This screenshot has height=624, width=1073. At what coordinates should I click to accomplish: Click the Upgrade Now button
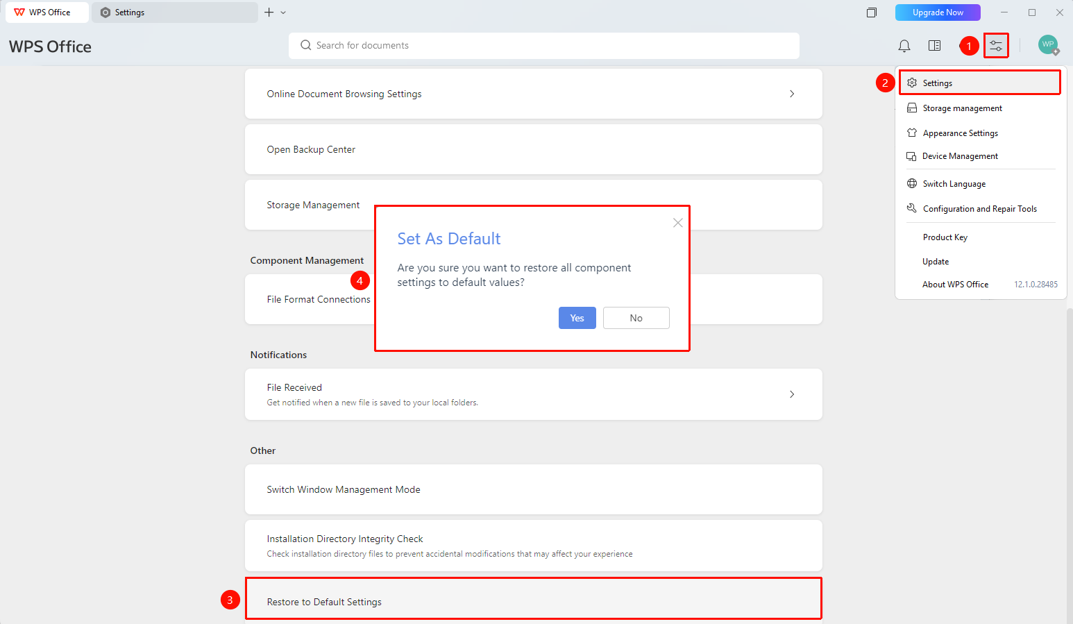tap(938, 12)
